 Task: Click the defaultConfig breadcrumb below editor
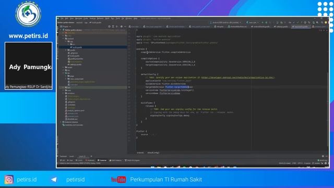pos(153,152)
